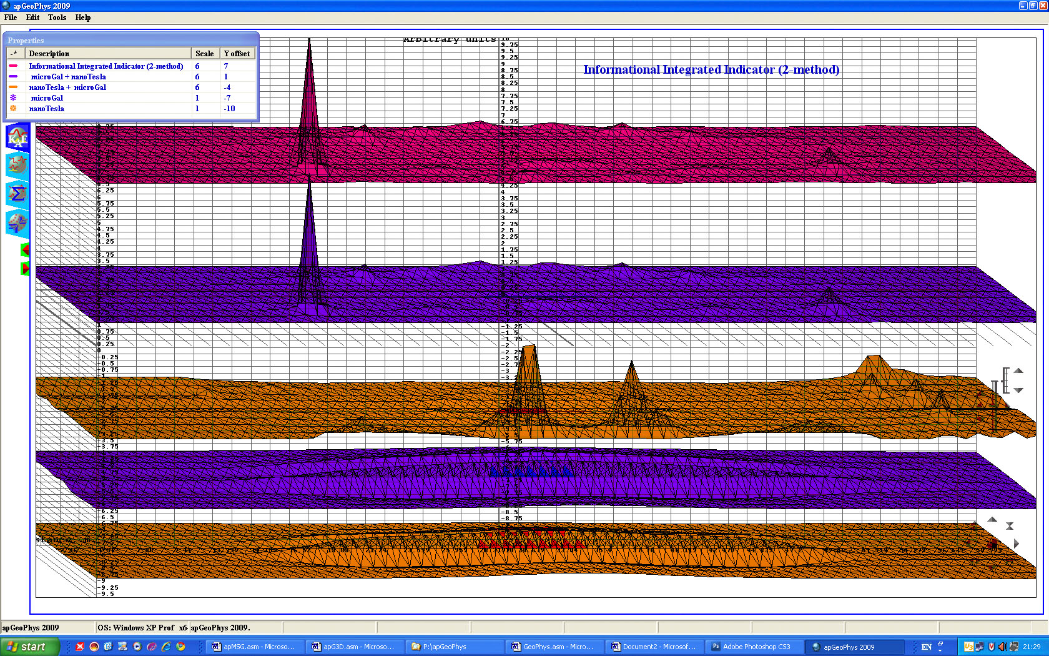This screenshot has height=656, width=1049.
Task: Click the red waveform sphere sidebar icon
Action: pyautogui.click(x=17, y=165)
